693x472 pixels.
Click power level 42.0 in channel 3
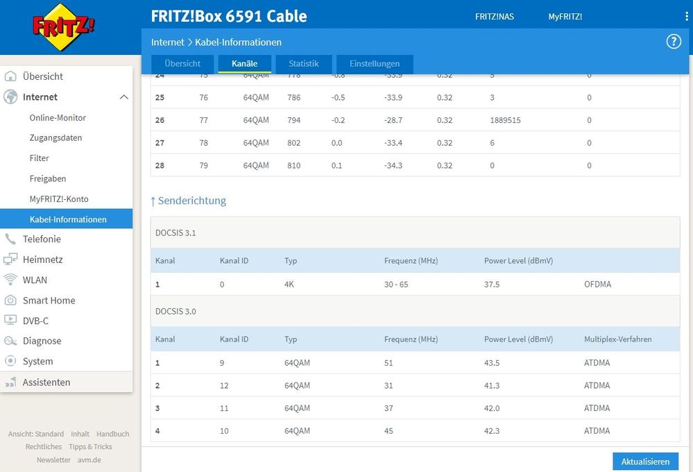pos(492,408)
